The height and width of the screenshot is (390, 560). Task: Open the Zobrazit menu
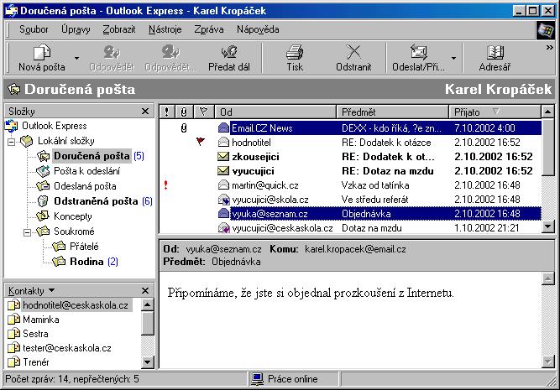point(119,29)
